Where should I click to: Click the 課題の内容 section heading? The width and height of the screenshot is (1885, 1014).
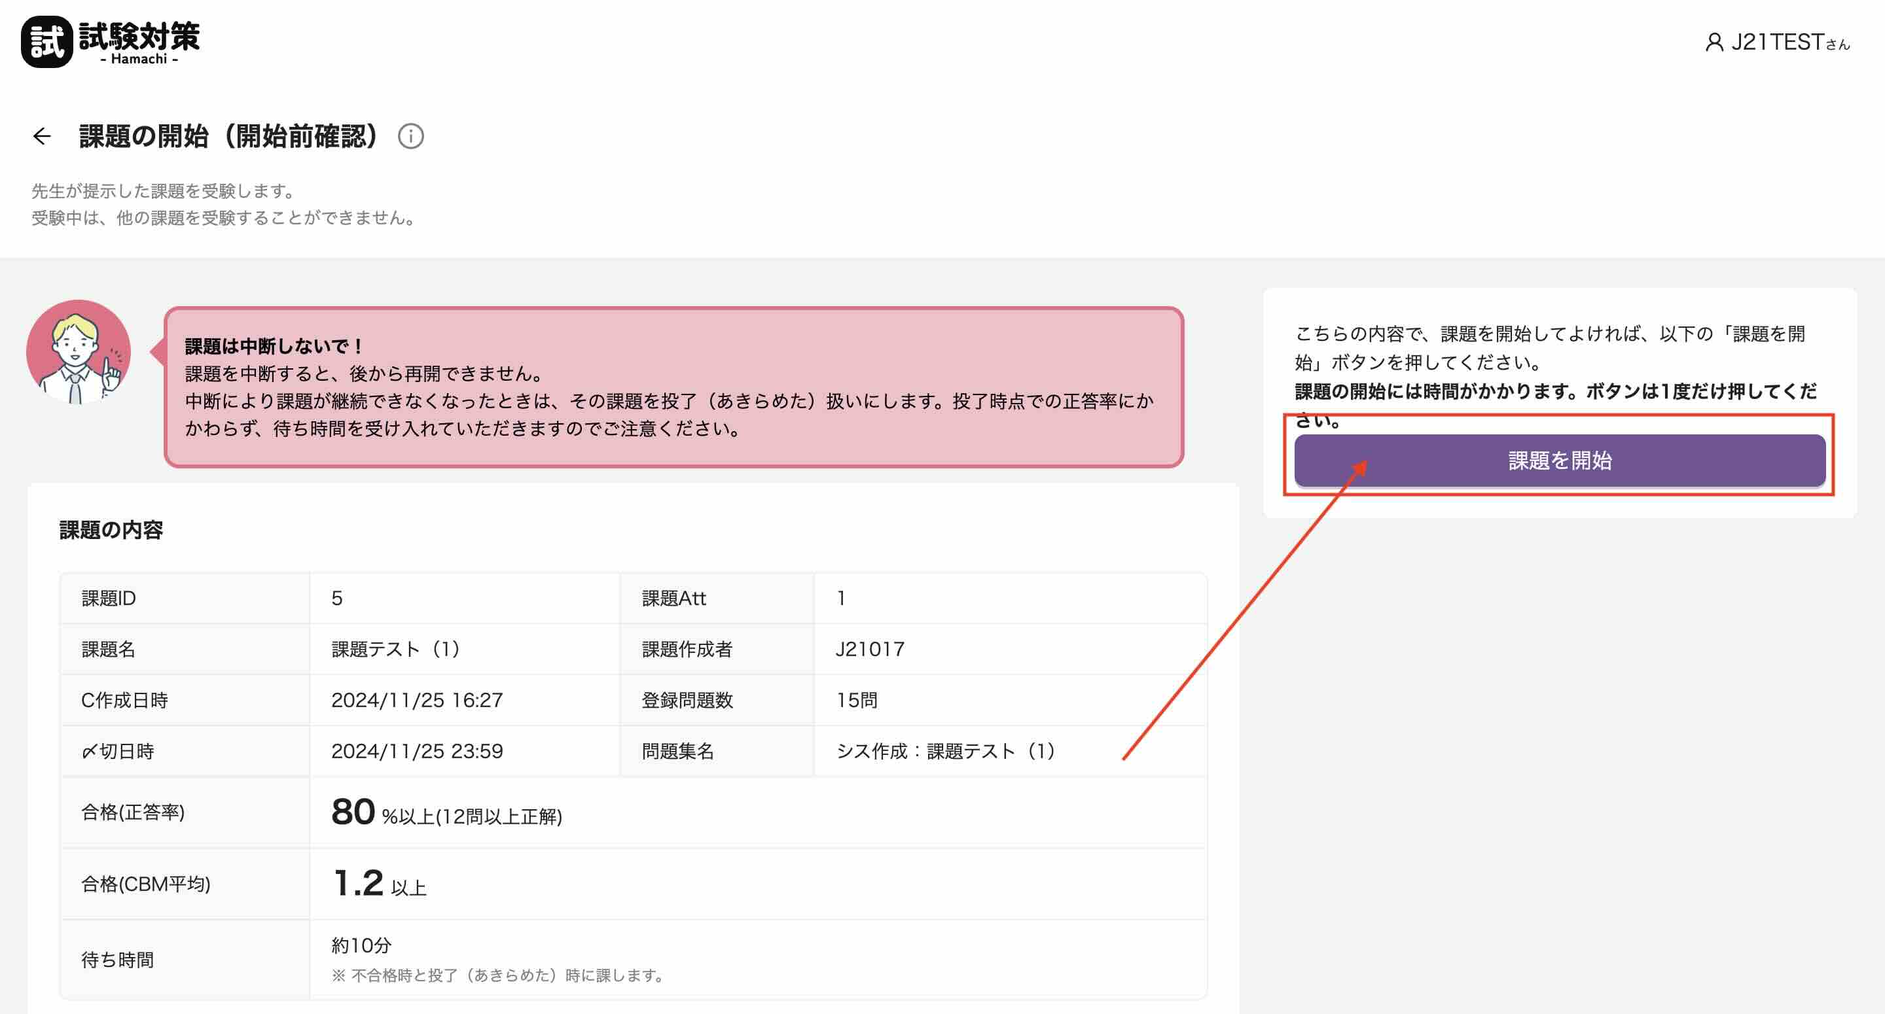point(111,530)
